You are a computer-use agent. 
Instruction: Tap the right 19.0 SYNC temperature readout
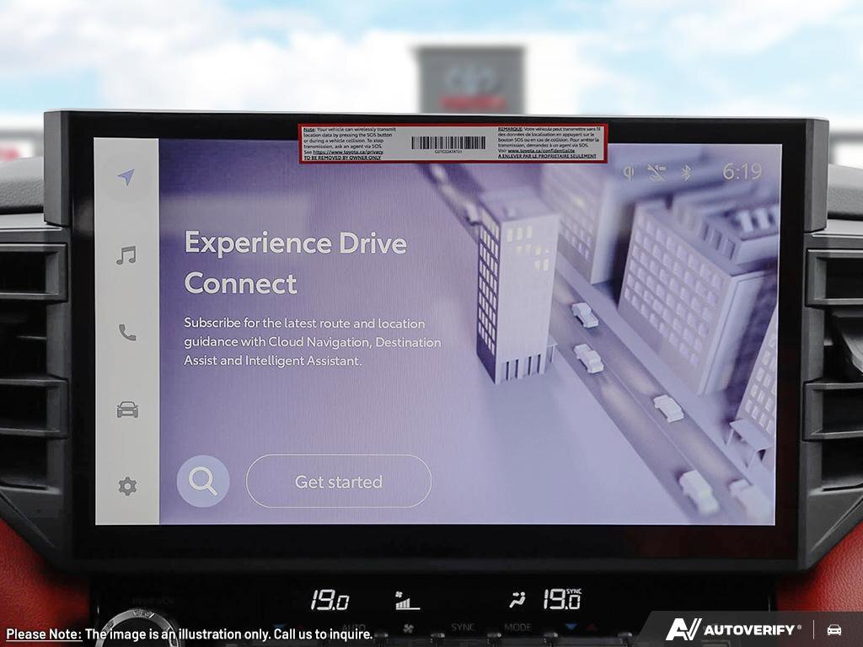click(x=560, y=600)
